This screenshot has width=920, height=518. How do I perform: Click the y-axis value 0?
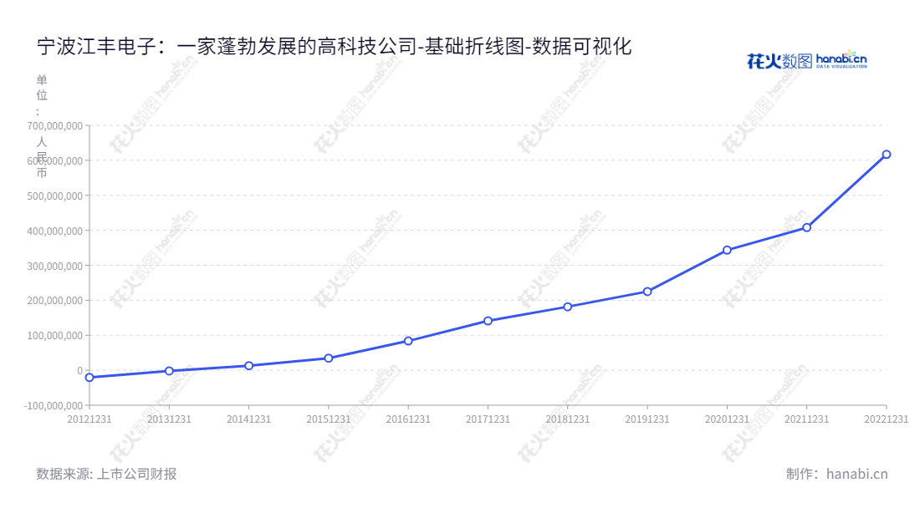tap(79, 371)
